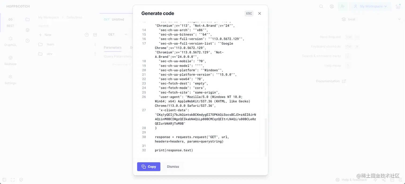Open Settings from the sidebar
The height and width of the screenshot is (184, 405).
[x=10, y=79]
